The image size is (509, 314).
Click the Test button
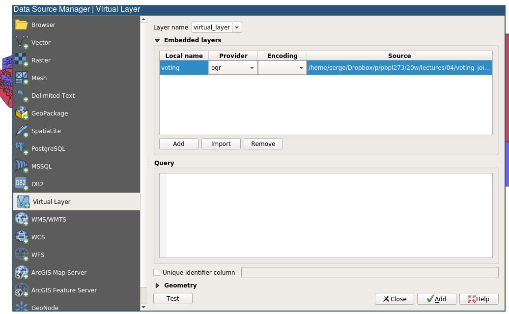tap(172, 299)
